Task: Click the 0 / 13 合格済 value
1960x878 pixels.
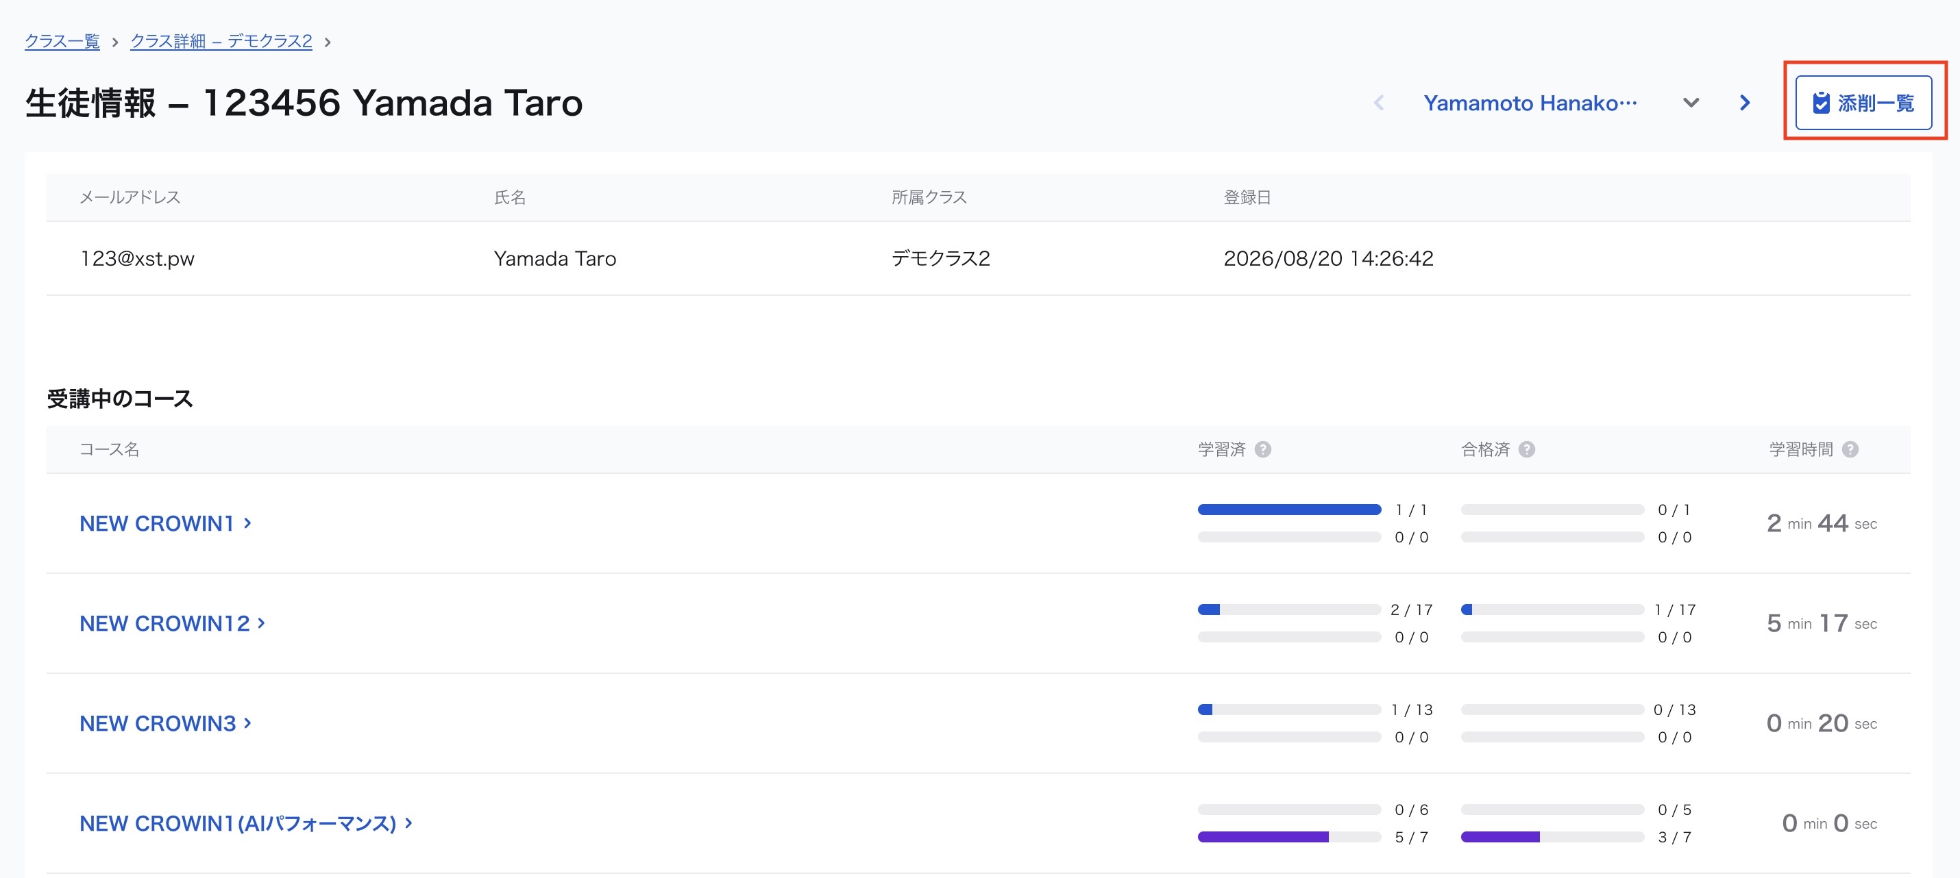Action: coord(1674,710)
